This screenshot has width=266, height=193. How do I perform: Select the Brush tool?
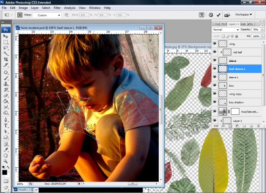6,78
